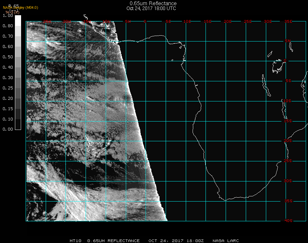Click the 0.40 value on the reflectance scale
The width and height of the screenshot is (308, 243).
[x=8, y=67]
